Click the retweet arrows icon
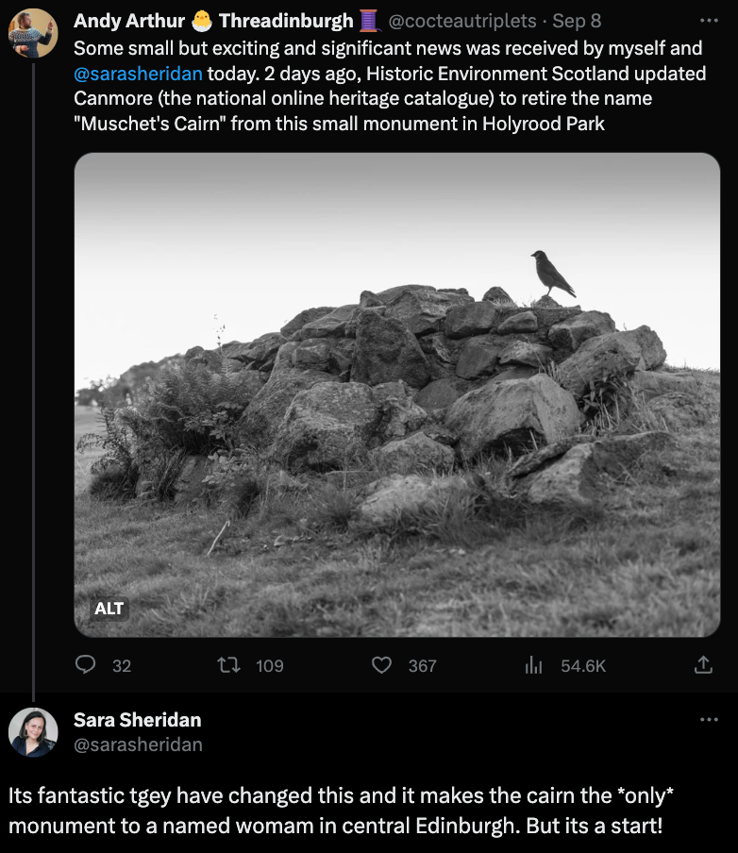 (x=228, y=665)
